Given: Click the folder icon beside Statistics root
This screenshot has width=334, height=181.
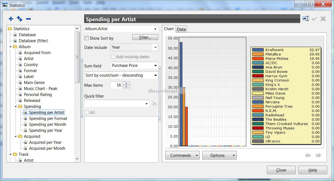Looking at the screenshot, I should click(x=10, y=29).
